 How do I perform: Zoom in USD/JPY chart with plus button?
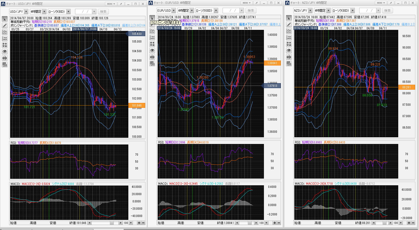point(139,223)
